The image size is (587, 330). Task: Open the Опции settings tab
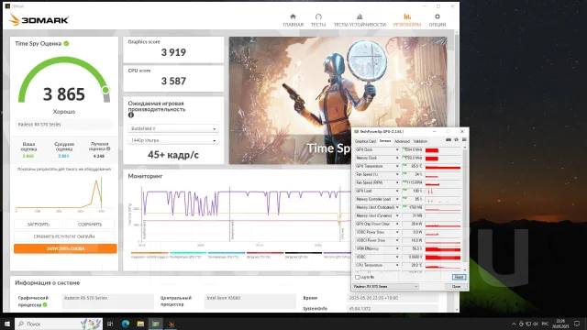[x=437, y=20]
